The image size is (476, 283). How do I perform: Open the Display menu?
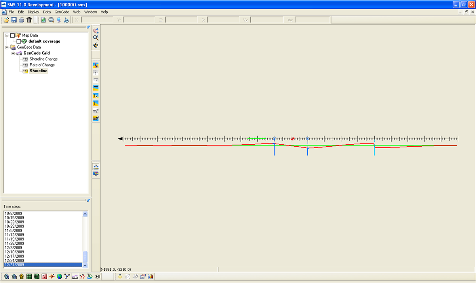point(33,12)
